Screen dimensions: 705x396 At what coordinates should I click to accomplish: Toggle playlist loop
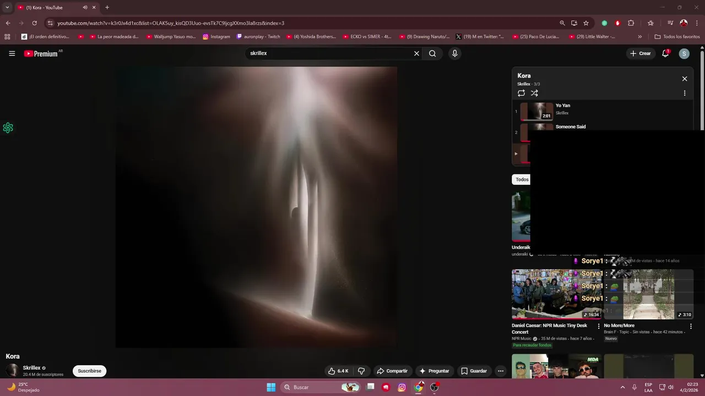(x=521, y=93)
